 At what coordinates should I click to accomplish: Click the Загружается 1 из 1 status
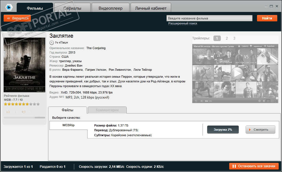click(18, 167)
